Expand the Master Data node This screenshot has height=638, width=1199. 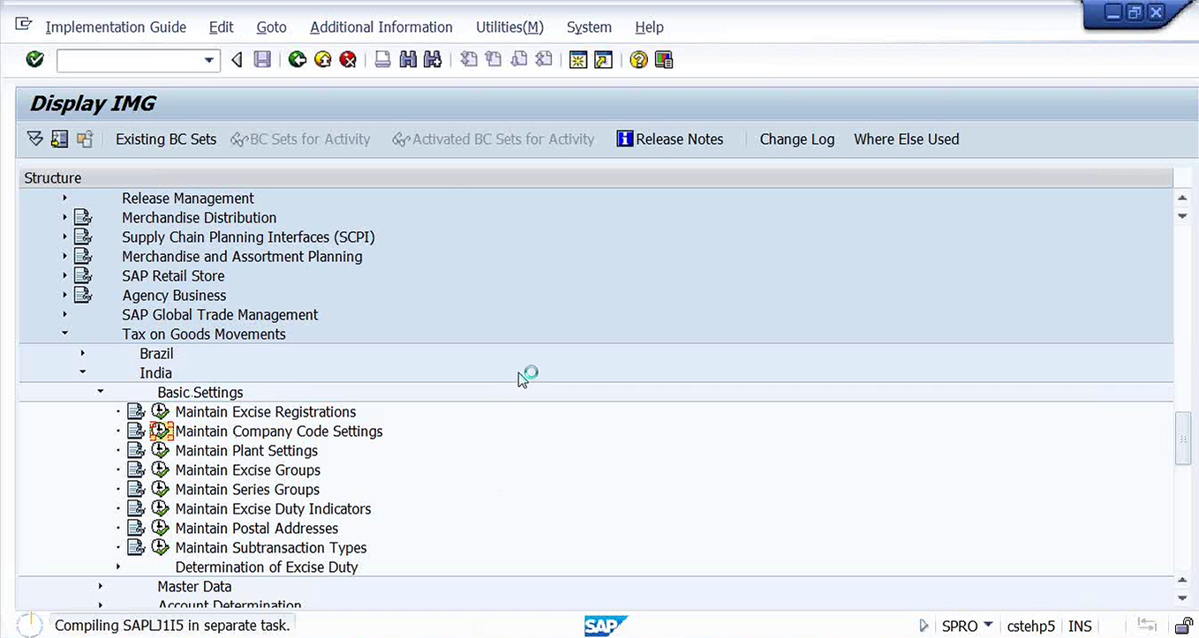101,586
